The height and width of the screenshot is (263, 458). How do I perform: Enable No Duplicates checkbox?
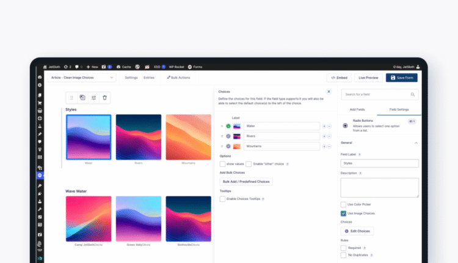pyautogui.click(x=343, y=255)
